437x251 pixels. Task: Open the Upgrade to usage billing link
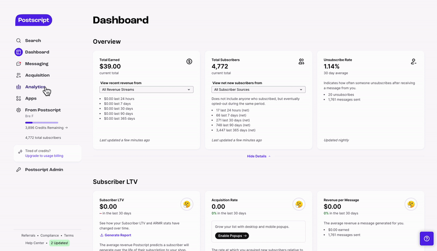44,156
